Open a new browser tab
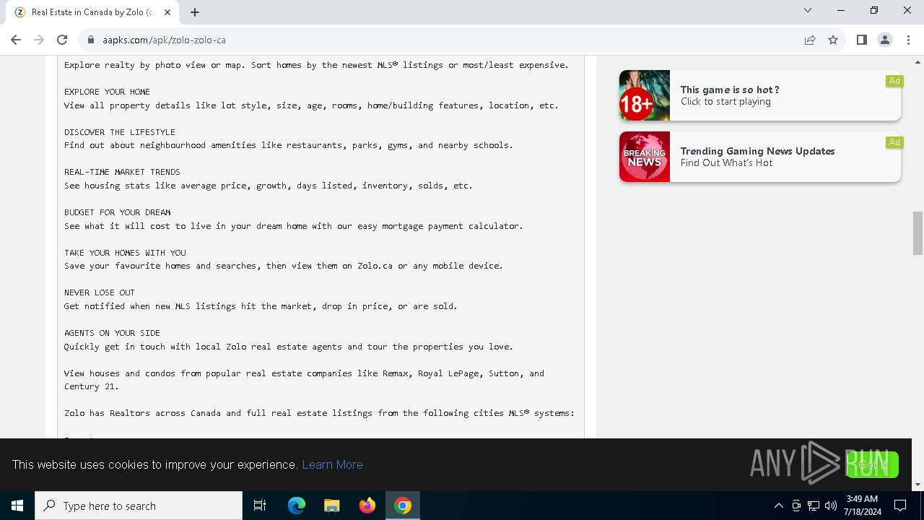 pyautogui.click(x=195, y=12)
